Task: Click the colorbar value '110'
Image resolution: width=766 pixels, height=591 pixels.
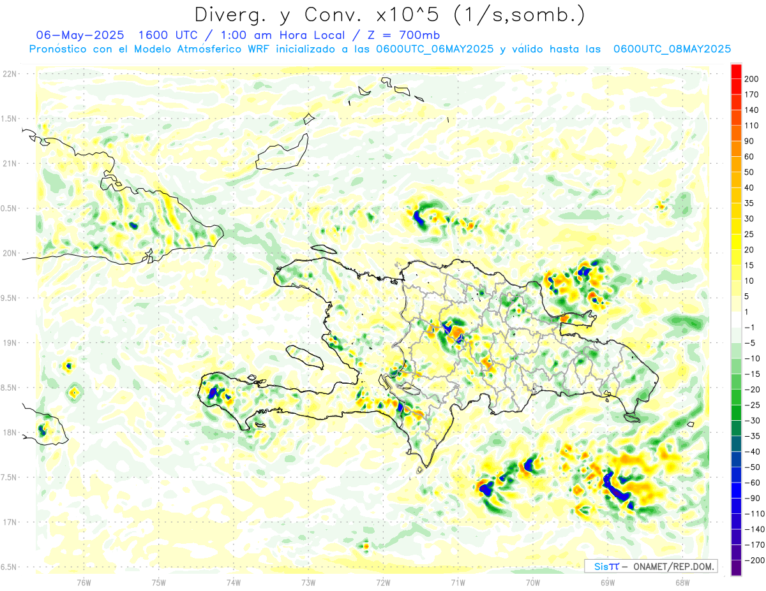Action: (x=751, y=126)
